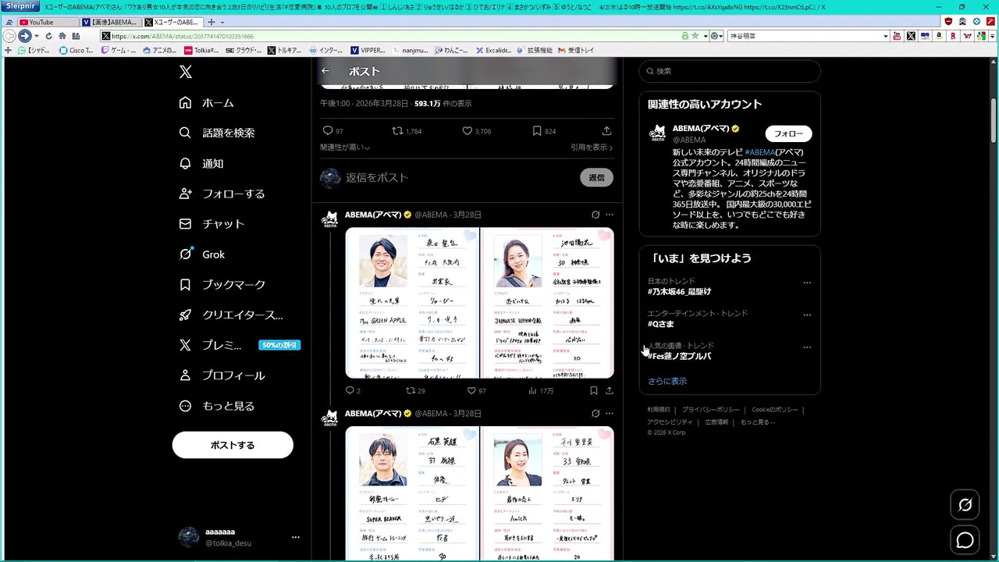Open プロフィール in the sidebar
This screenshot has height=562, width=999.
(222, 375)
